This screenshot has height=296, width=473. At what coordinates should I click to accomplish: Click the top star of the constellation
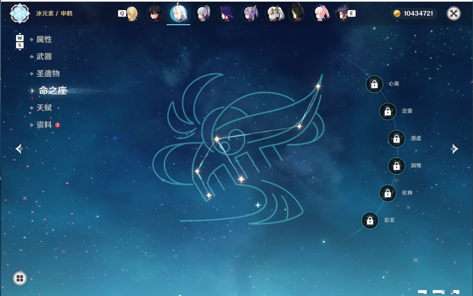318,86
